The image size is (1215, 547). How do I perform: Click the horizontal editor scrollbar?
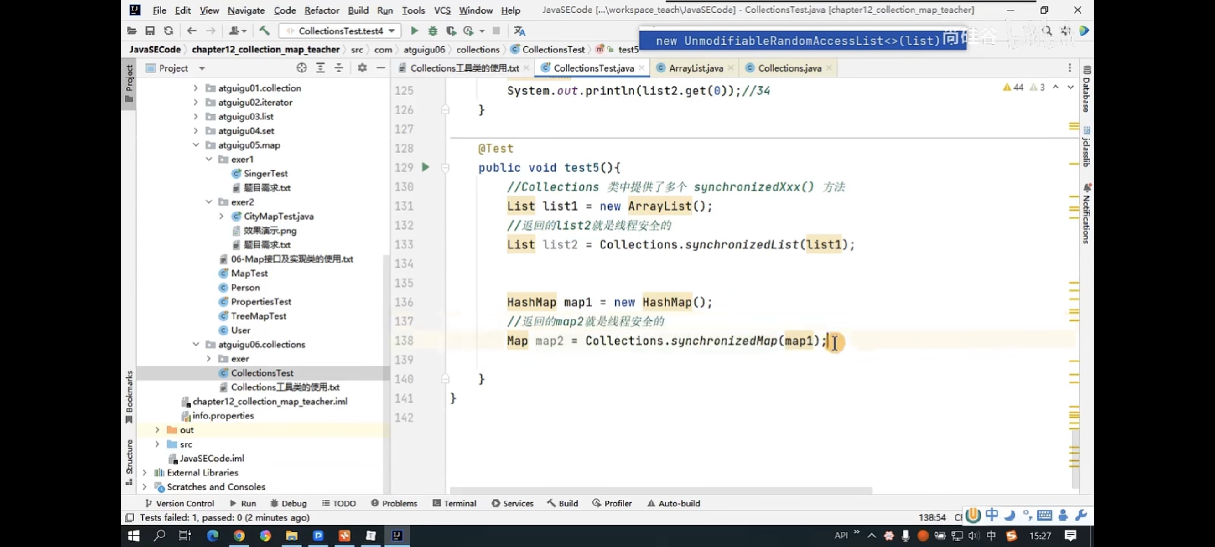pyautogui.click(x=660, y=490)
